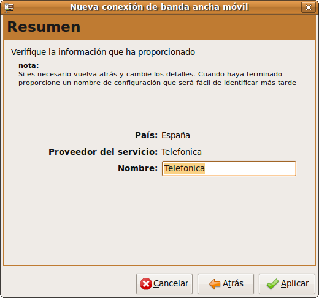Click the window title bar text
Screen dimensions: 319x298
(x=159, y=7)
